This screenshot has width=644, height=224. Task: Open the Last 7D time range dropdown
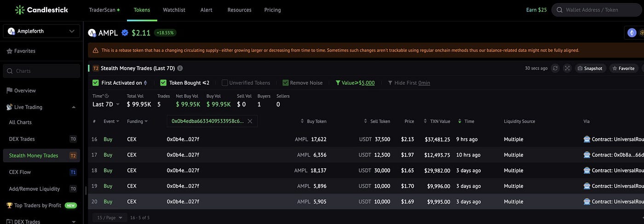coord(106,104)
